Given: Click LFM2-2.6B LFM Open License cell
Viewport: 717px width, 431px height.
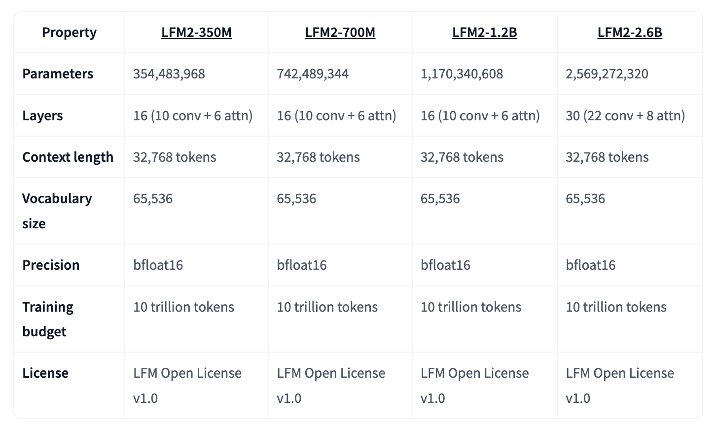Looking at the screenshot, I should pyautogui.click(x=620, y=386).
